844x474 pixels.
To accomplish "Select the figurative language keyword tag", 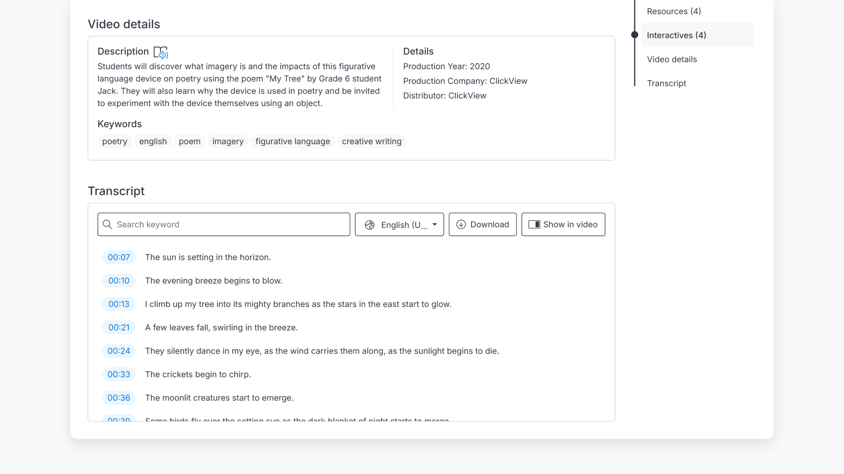I will point(292,141).
